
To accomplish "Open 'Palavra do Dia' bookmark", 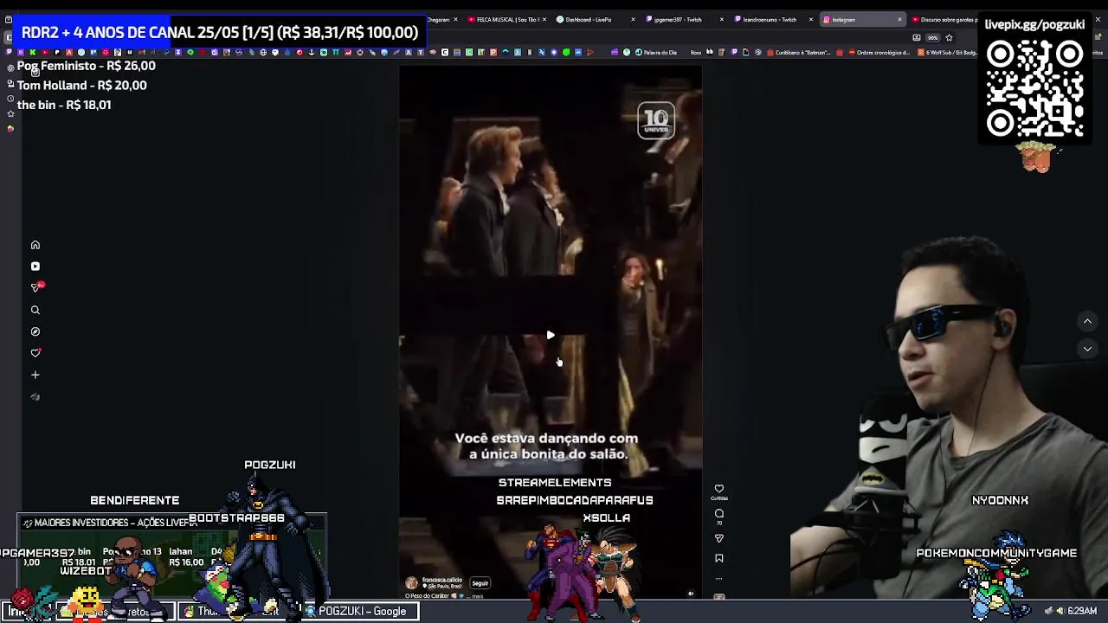I will (656, 52).
